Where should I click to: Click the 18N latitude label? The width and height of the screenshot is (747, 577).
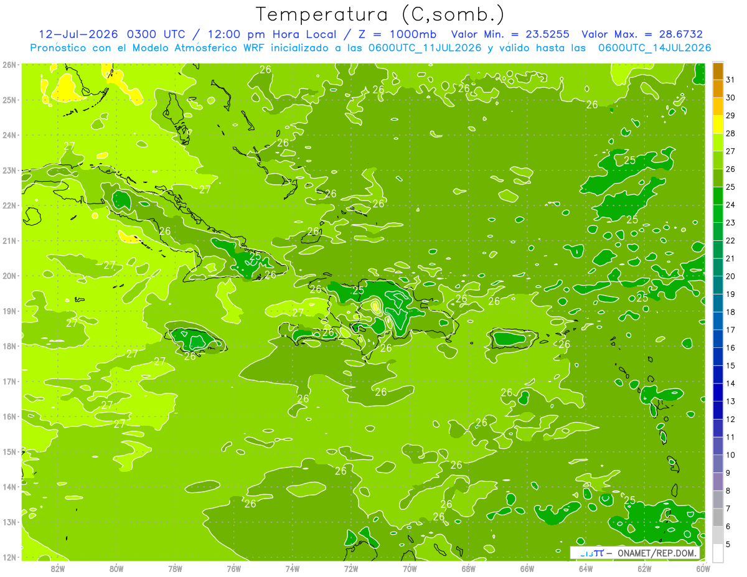pos(9,346)
